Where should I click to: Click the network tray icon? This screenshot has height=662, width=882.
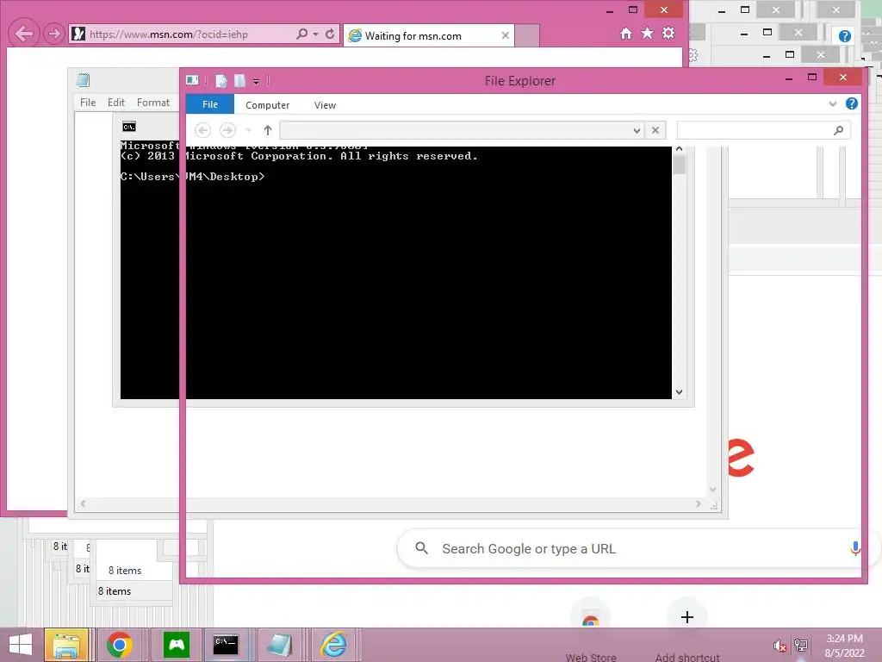801,646
